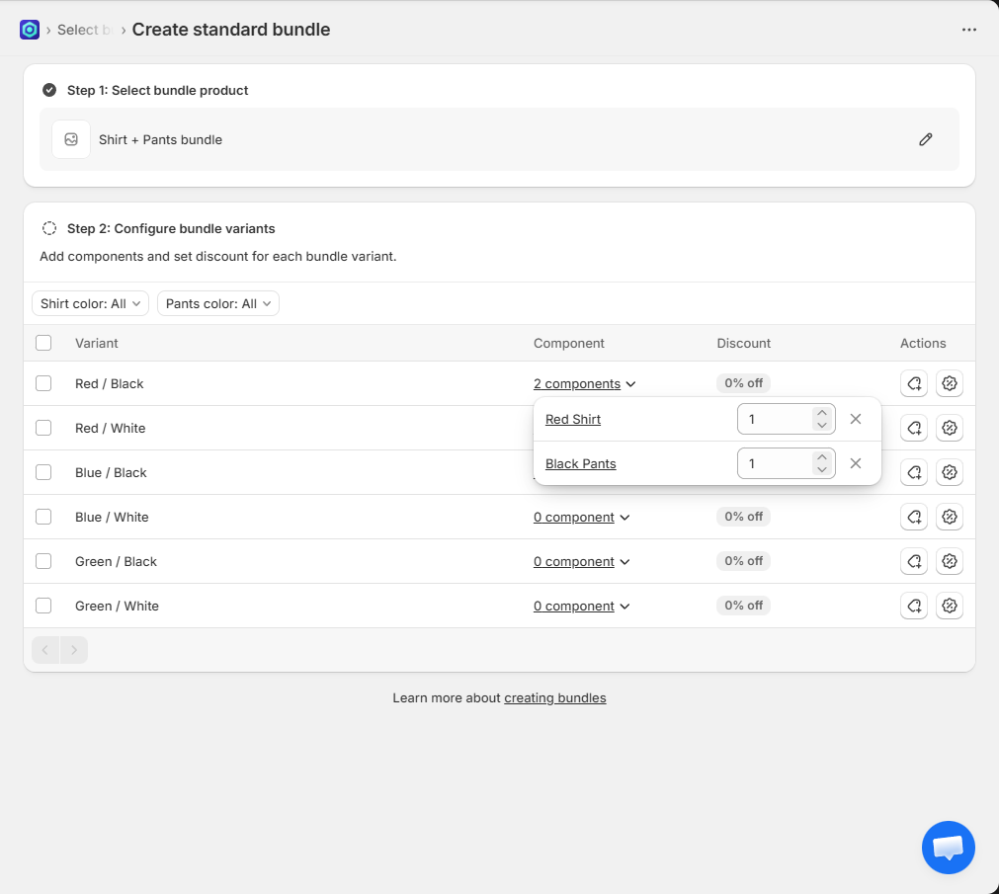Open the creating bundles link
The image size is (999, 894).
click(x=554, y=697)
